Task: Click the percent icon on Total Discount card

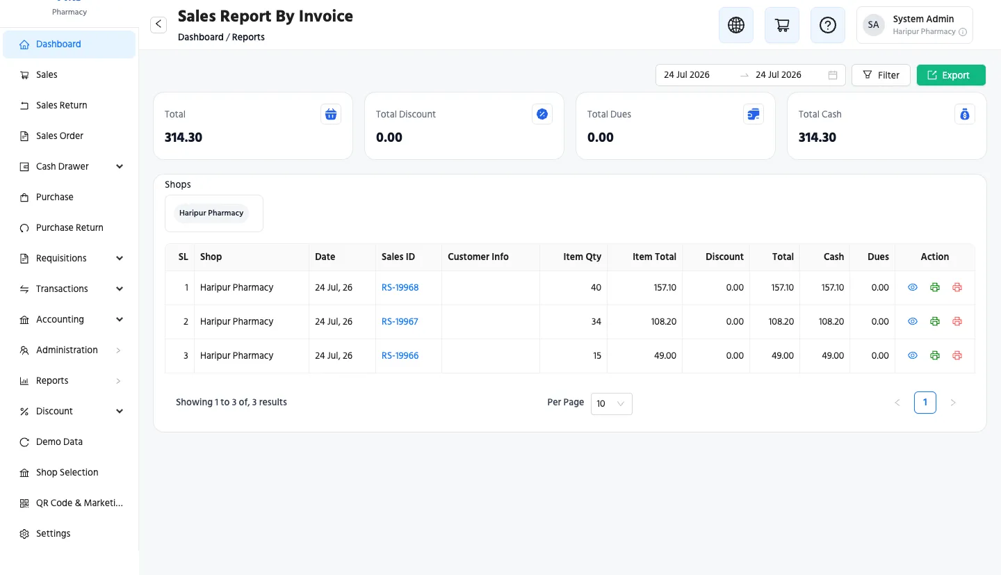Action: click(x=542, y=114)
